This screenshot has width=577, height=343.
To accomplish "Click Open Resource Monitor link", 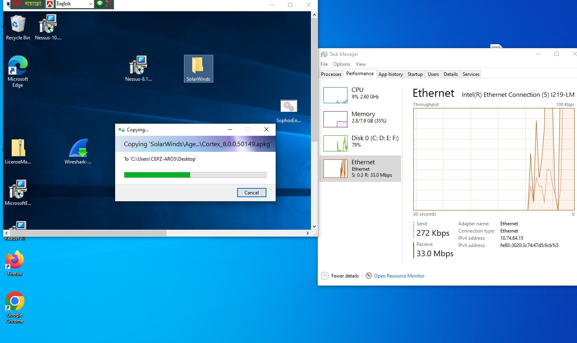I will 399,276.
